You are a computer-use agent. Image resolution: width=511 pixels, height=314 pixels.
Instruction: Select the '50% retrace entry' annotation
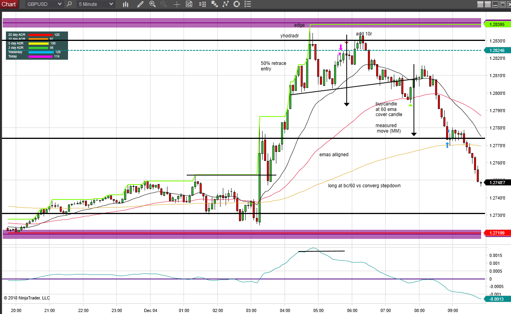[274, 66]
